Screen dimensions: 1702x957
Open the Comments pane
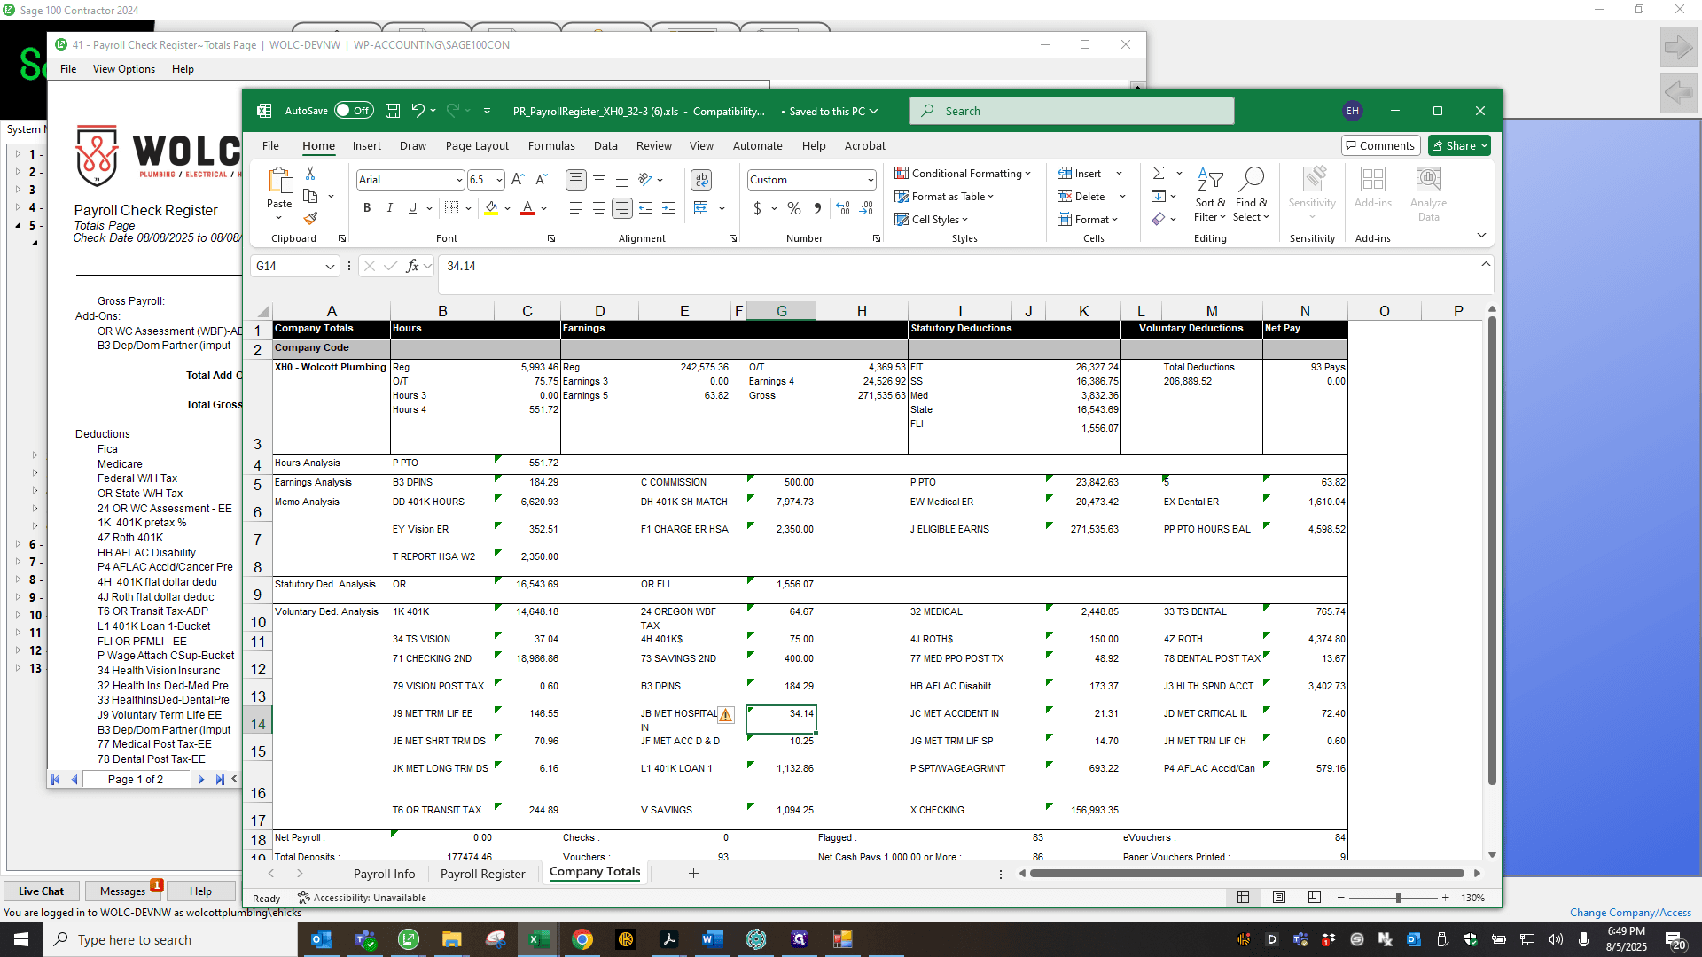click(1380, 145)
